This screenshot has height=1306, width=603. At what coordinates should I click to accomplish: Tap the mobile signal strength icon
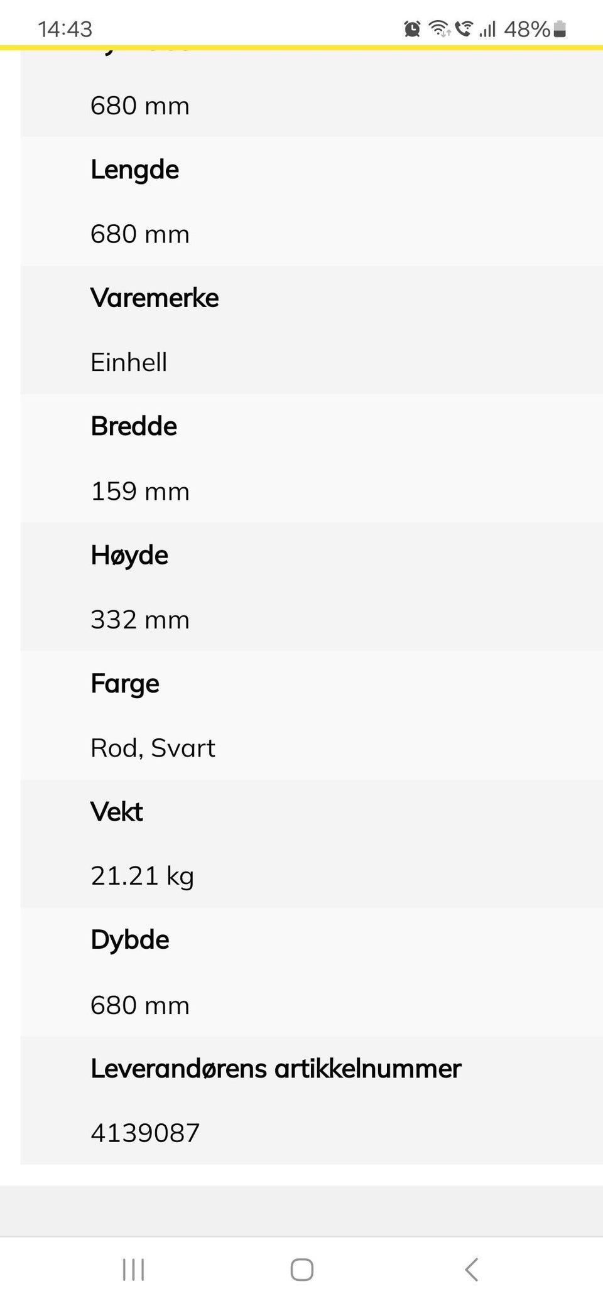[x=487, y=29]
